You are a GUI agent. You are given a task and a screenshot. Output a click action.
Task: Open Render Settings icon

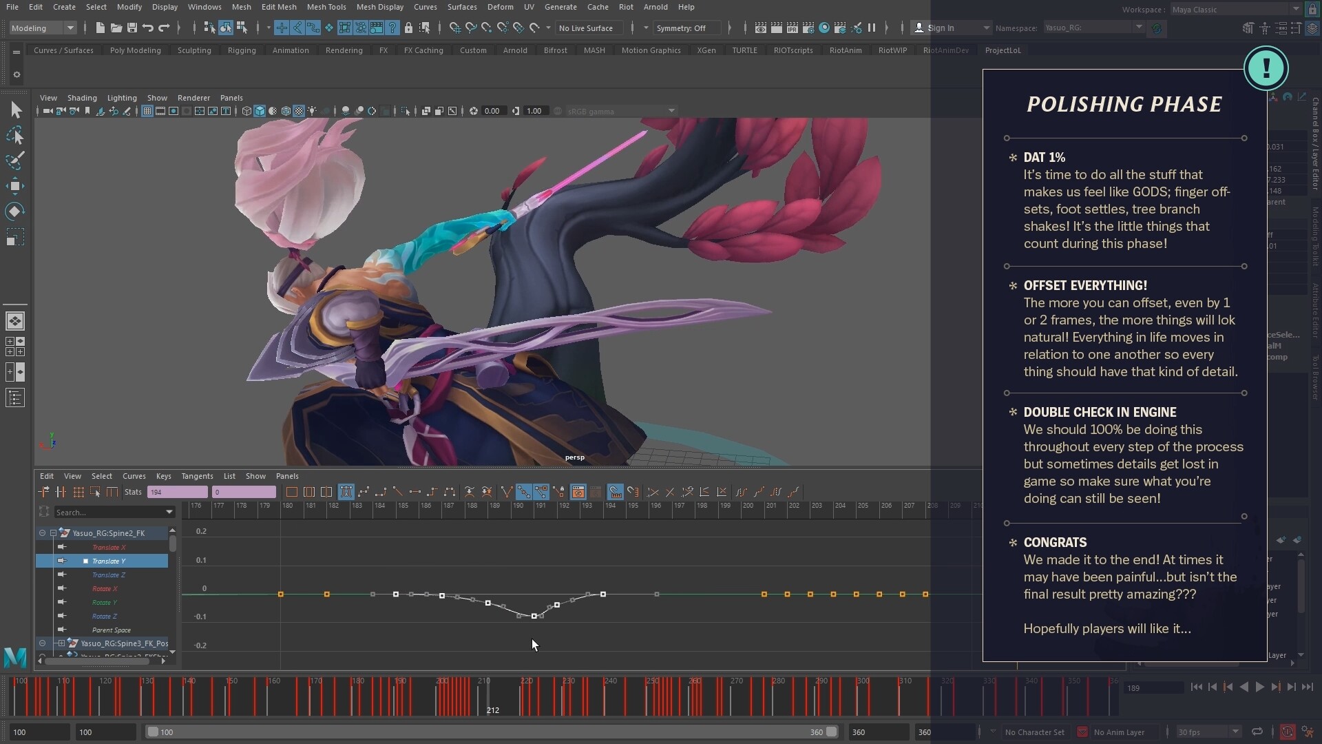(x=808, y=28)
